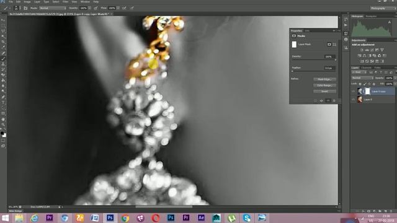Delete layer with Layers panel trash icon
This screenshot has width=397, height=223.
coord(391,211)
